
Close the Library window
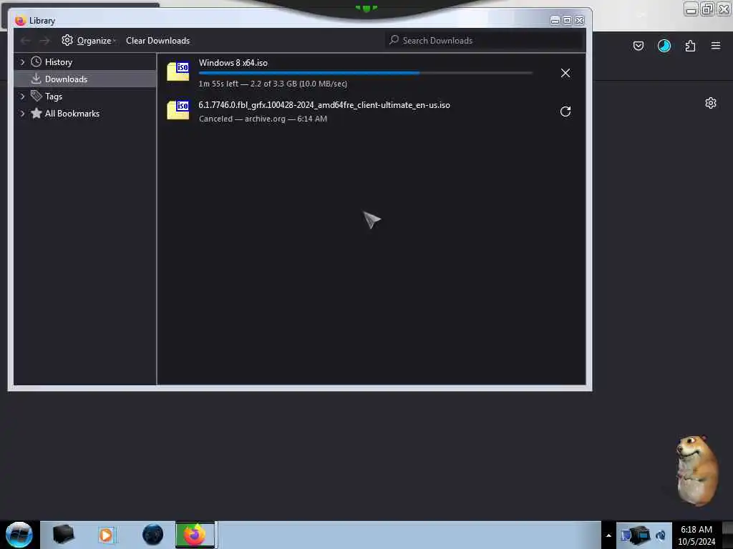579,20
